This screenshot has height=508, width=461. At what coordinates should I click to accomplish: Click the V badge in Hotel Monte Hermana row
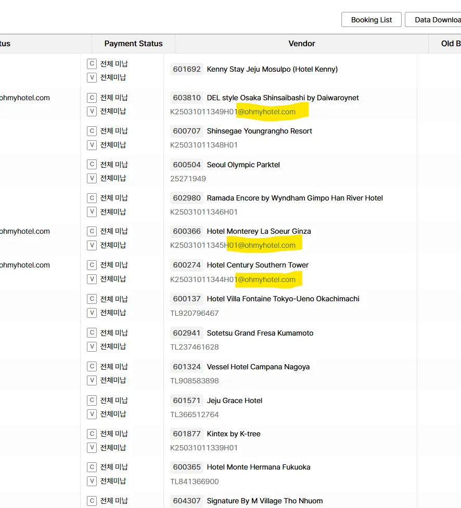coord(92,481)
